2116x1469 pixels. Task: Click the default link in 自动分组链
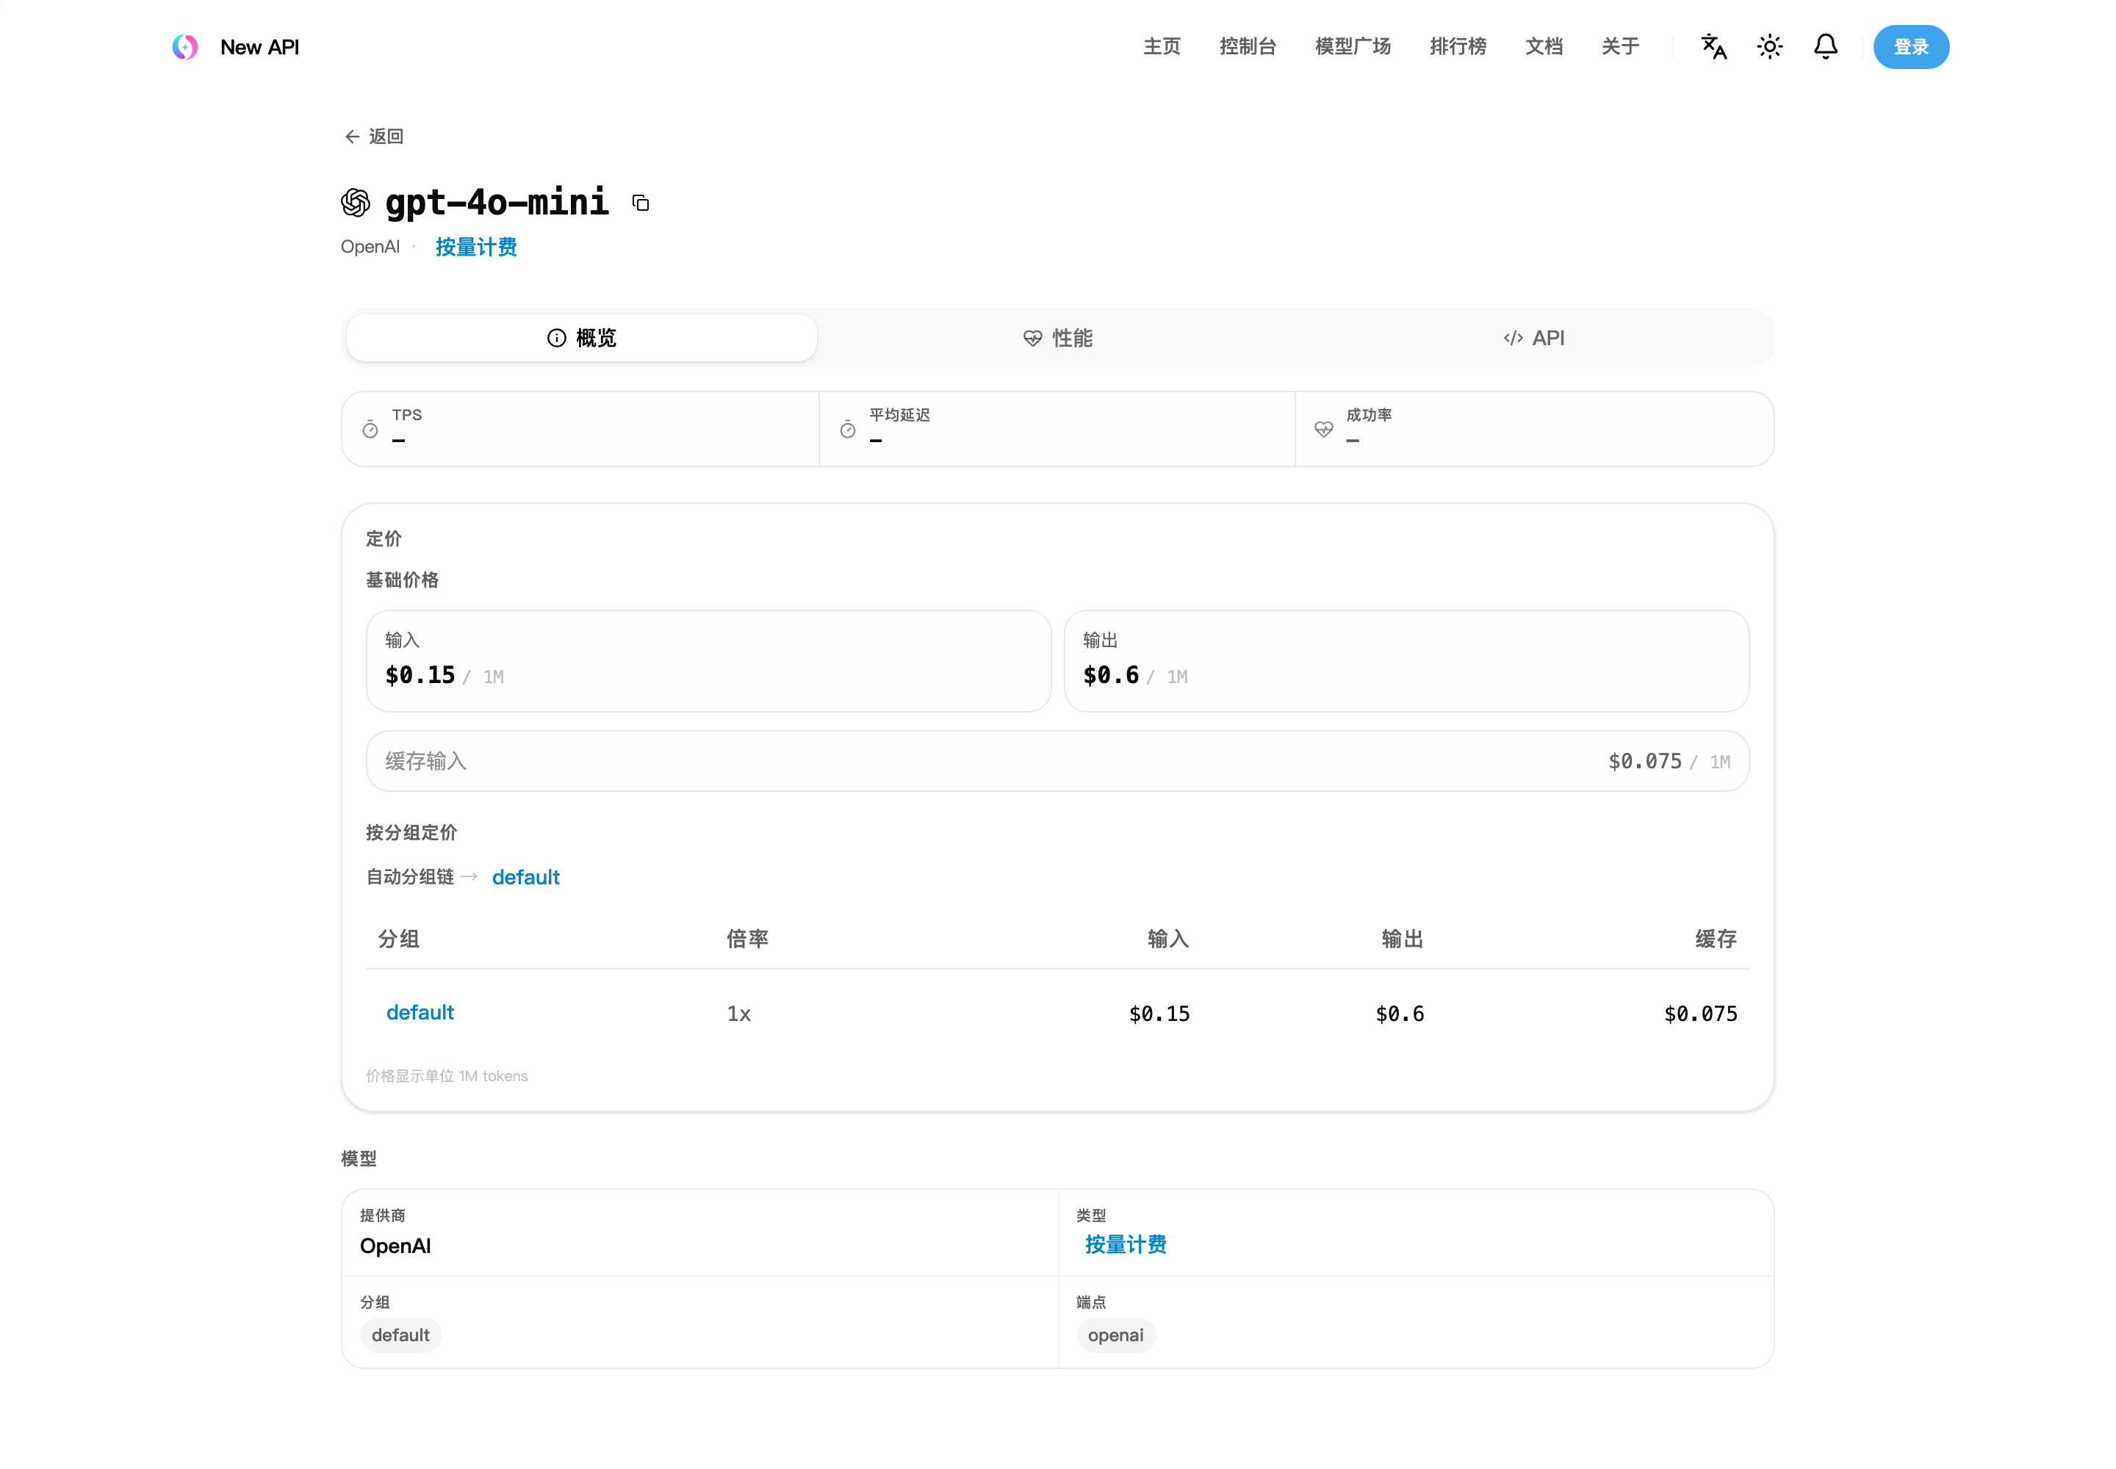(x=526, y=877)
